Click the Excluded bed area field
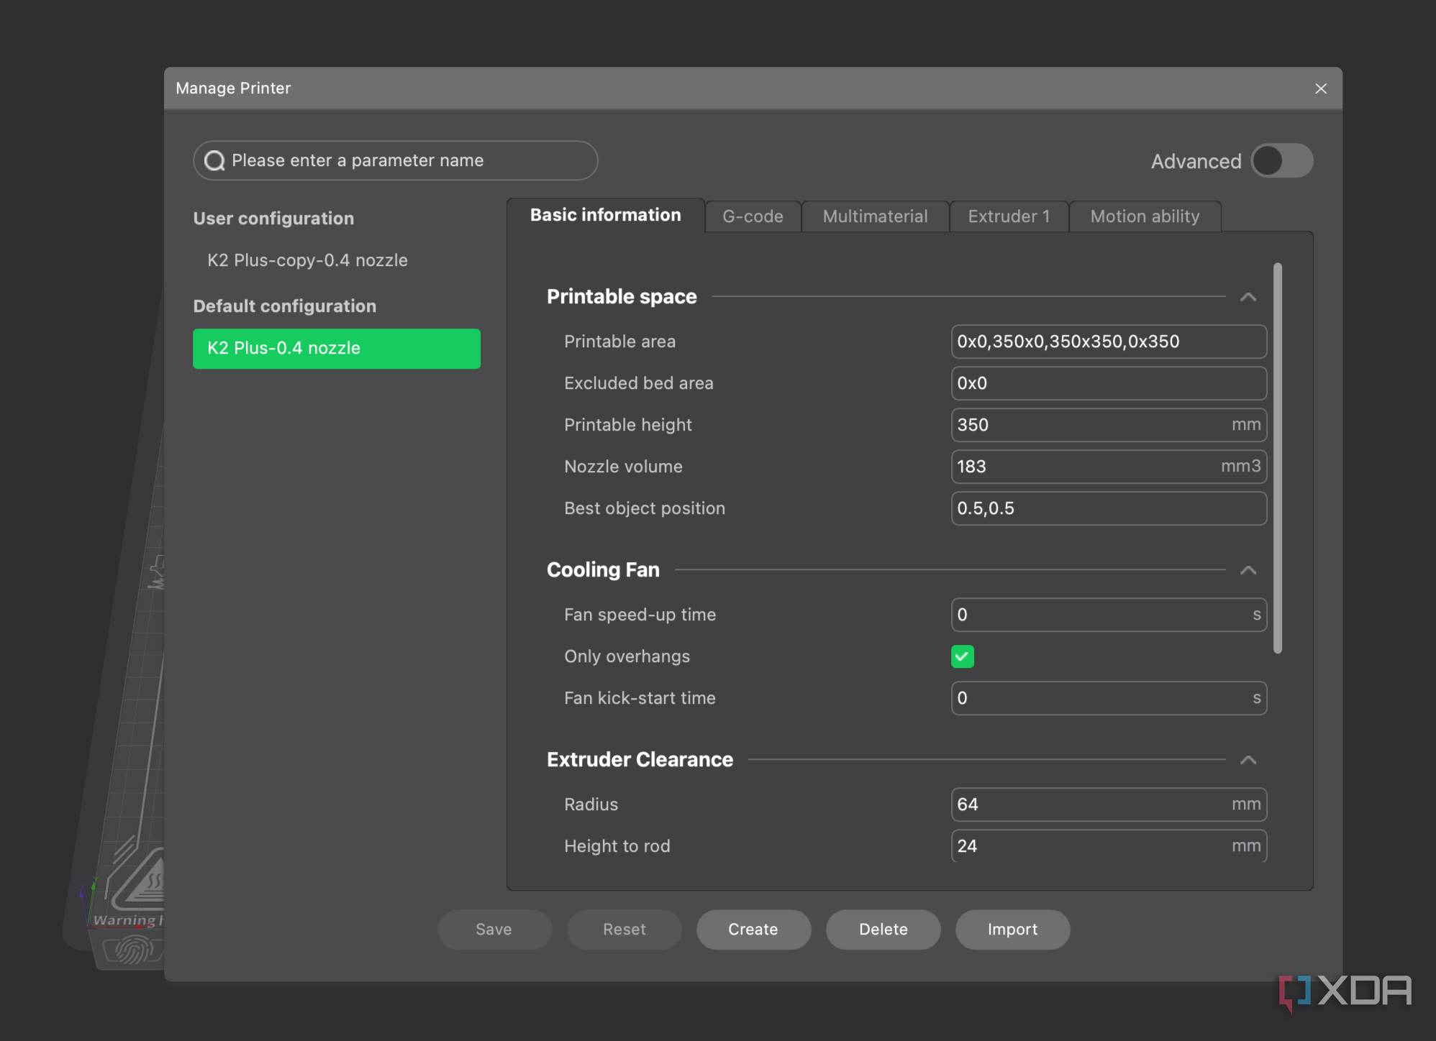The image size is (1436, 1041). coord(1109,383)
